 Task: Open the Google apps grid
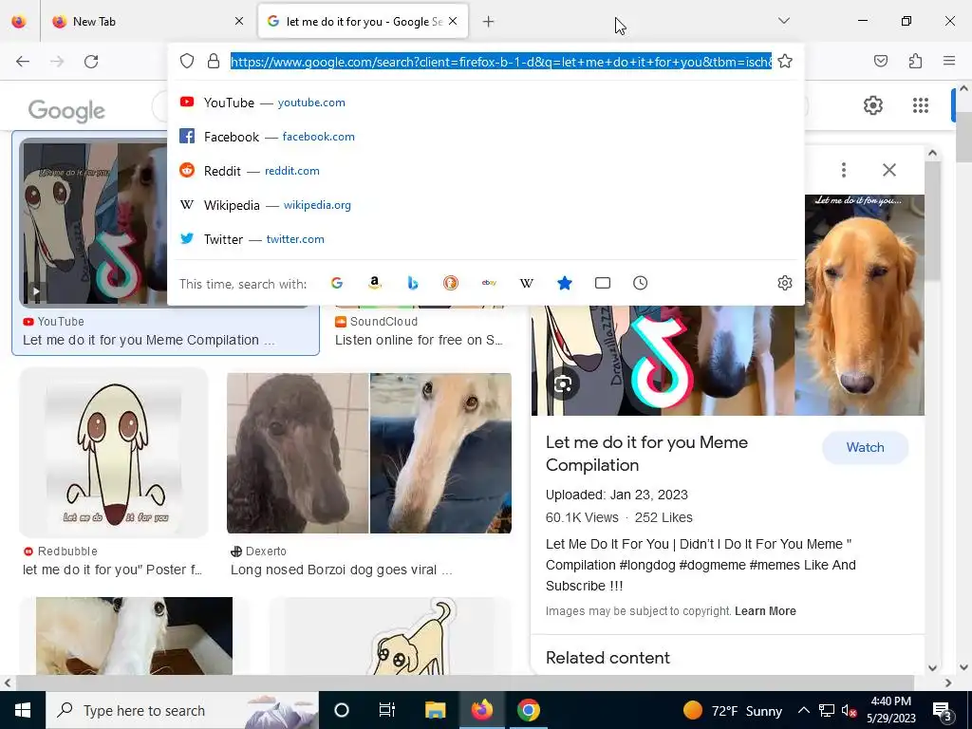click(x=921, y=105)
